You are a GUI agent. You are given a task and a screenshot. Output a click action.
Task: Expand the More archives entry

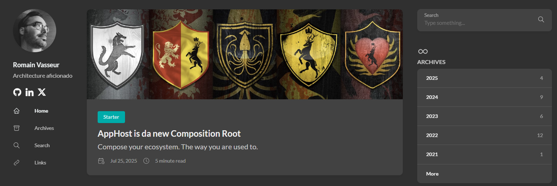(432, 174)
